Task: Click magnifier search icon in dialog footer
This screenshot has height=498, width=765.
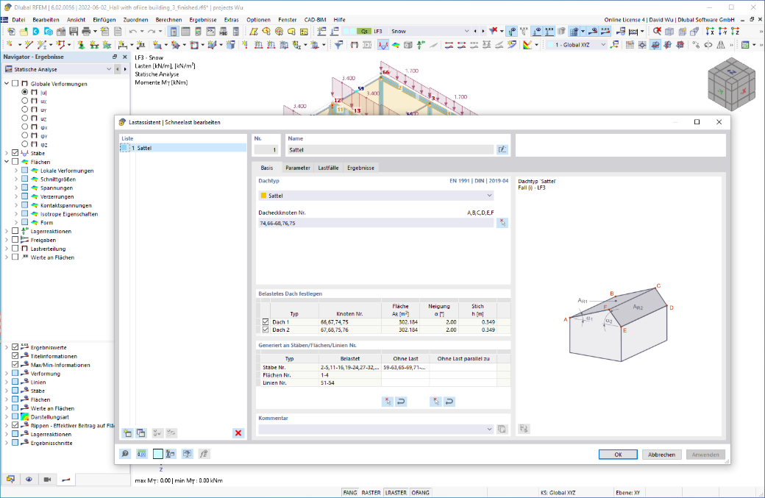Action: 125,454
